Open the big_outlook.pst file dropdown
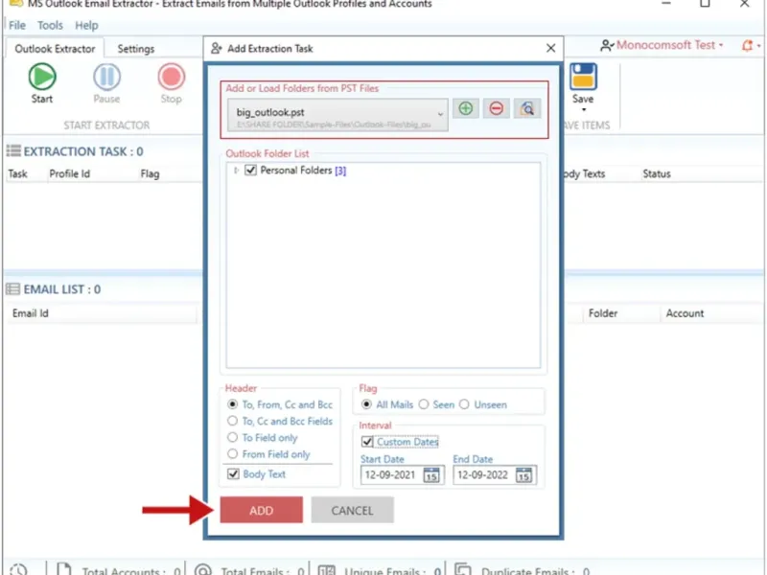 click(337, 115)
